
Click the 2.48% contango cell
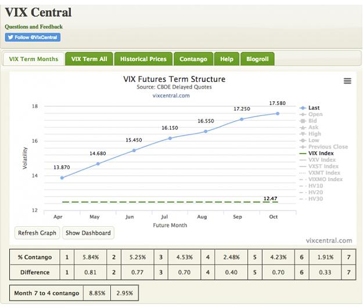pos(231,257)
